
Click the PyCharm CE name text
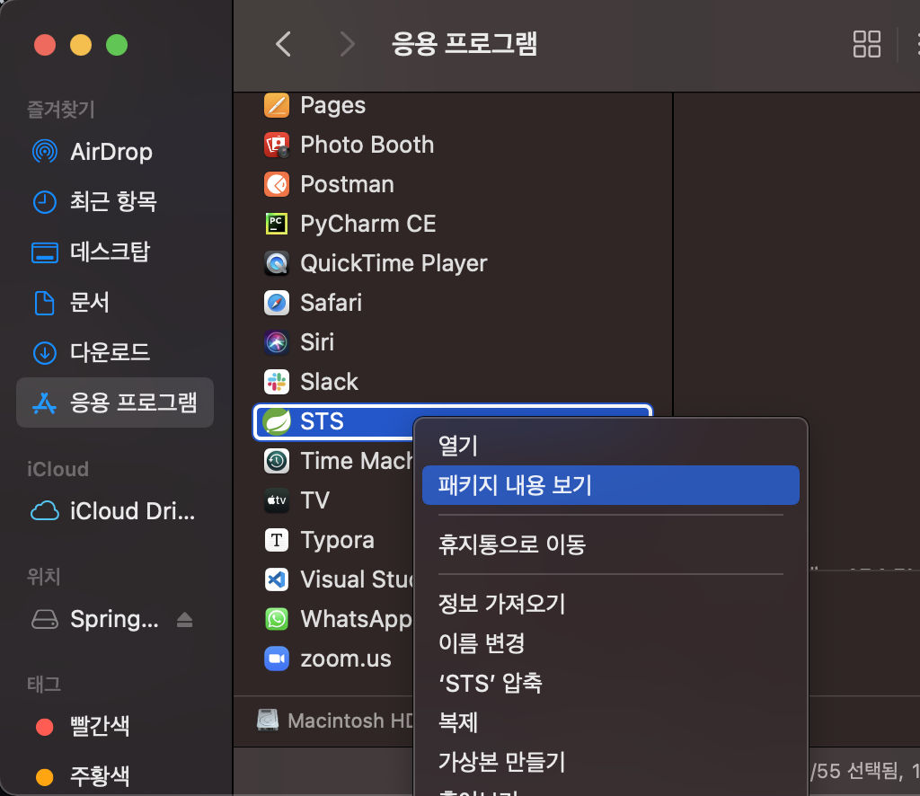367,225
